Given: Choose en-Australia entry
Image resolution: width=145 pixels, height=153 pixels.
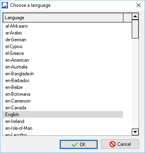Looking at the screenshot, I should point(63,67).
